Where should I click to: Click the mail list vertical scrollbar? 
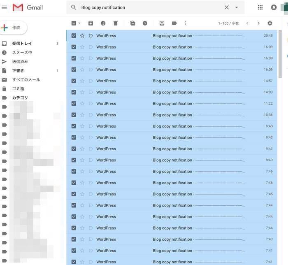click(280, 54)
